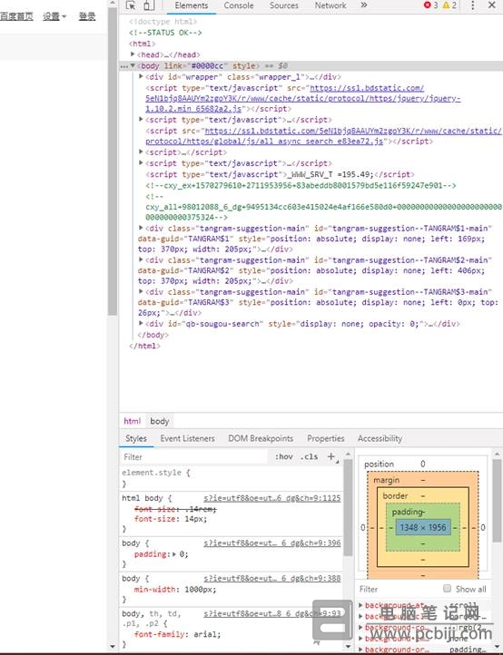Select the closing </html> tag line
Image resolution: width=503 pixels, height=655 pixels.
coord(144,346)
